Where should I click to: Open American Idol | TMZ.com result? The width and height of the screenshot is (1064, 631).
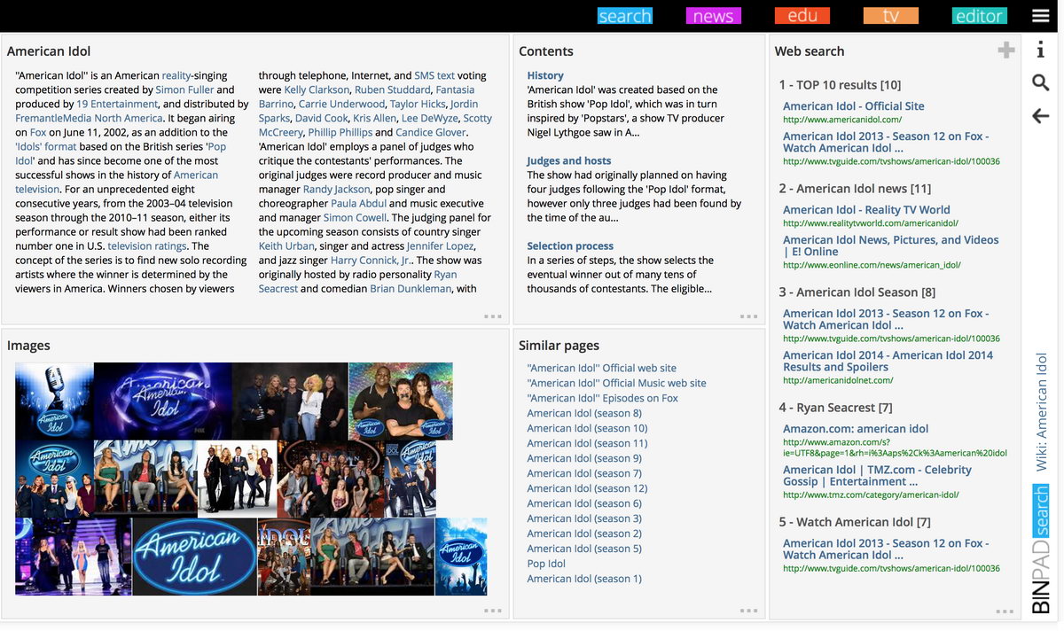coord(877,476)
